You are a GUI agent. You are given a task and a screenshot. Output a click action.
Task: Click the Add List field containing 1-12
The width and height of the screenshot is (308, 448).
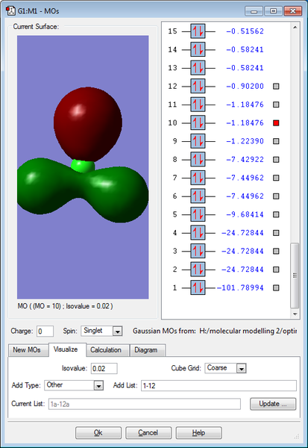219,385
